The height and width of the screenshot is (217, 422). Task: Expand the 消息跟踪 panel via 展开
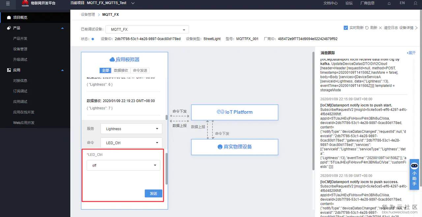coord(411,53)
